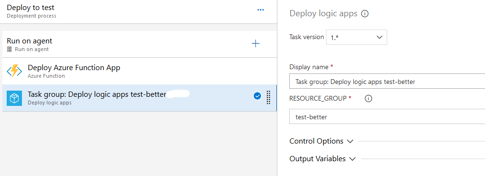Focus the RESOURCE_GROUP input field
Viewport: 485px width, 176px height.
387,116
